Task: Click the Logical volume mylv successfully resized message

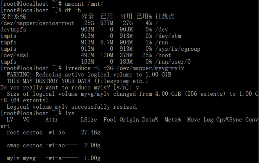Action: [x=72, y=107]
